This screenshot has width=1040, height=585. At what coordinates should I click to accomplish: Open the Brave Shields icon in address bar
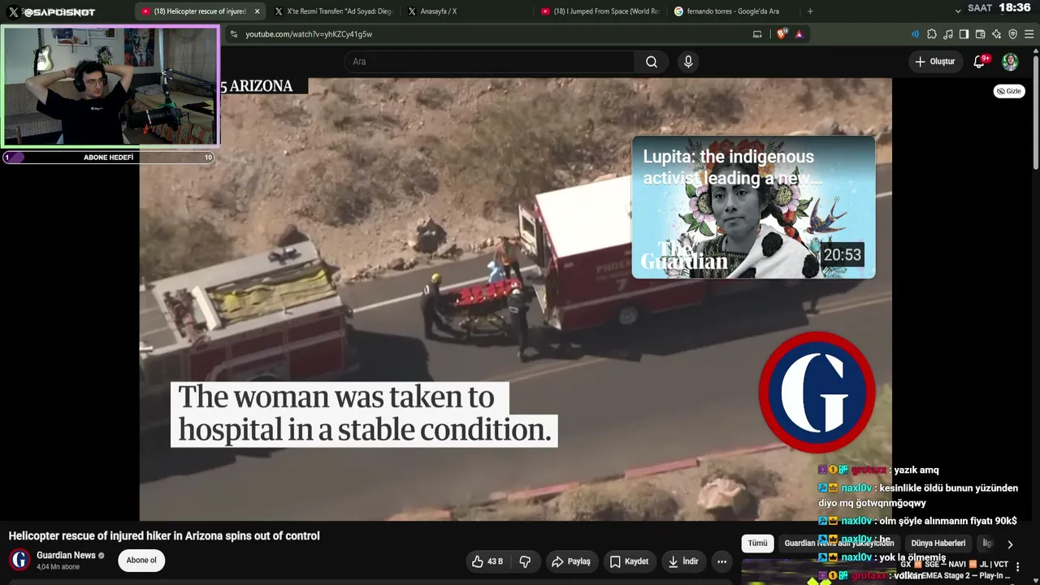tap(782, 34)
